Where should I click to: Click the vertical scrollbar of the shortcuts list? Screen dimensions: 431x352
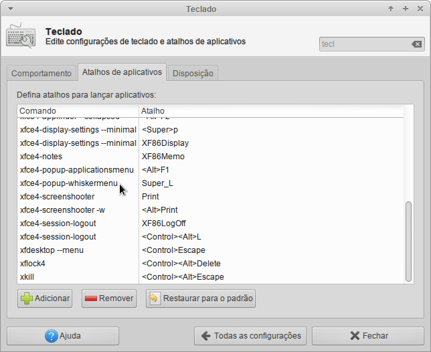[x=408, y=242]
